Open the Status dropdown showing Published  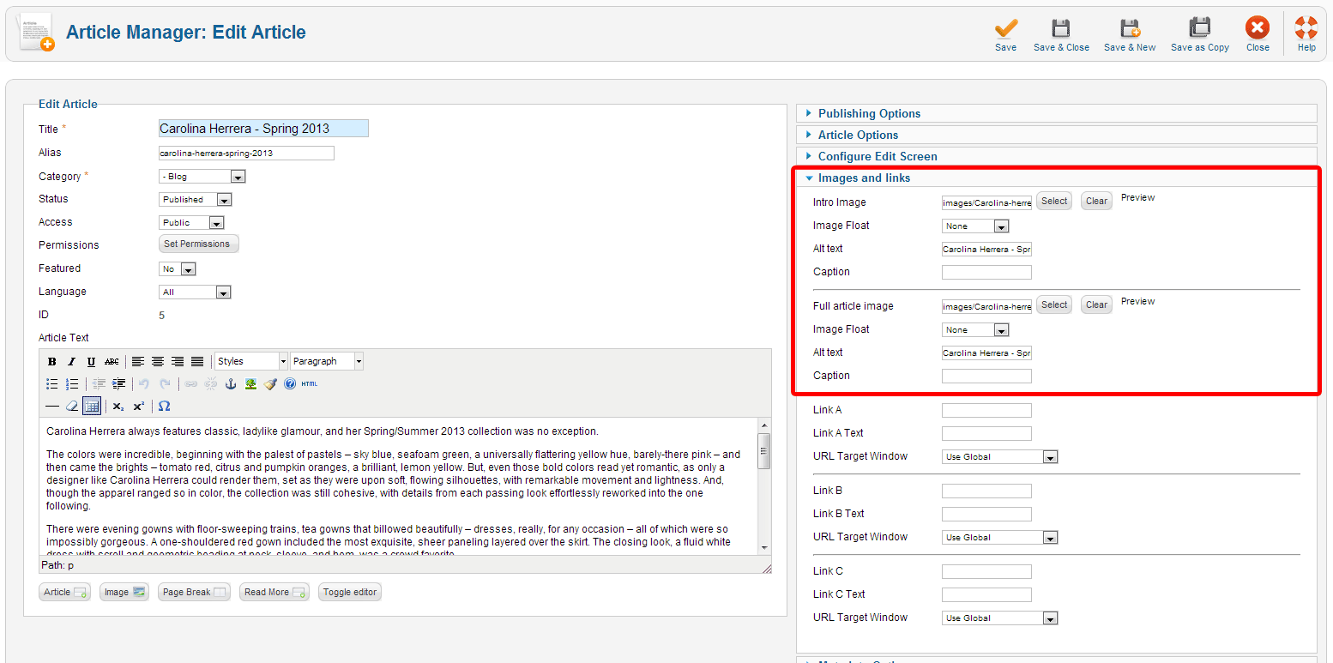(196, 200)
